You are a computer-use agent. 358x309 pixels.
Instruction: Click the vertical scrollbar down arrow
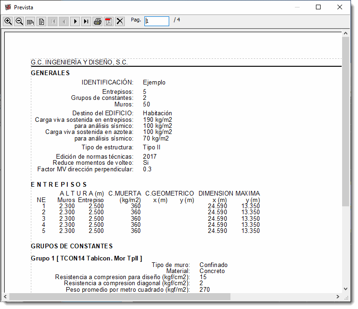345,289
